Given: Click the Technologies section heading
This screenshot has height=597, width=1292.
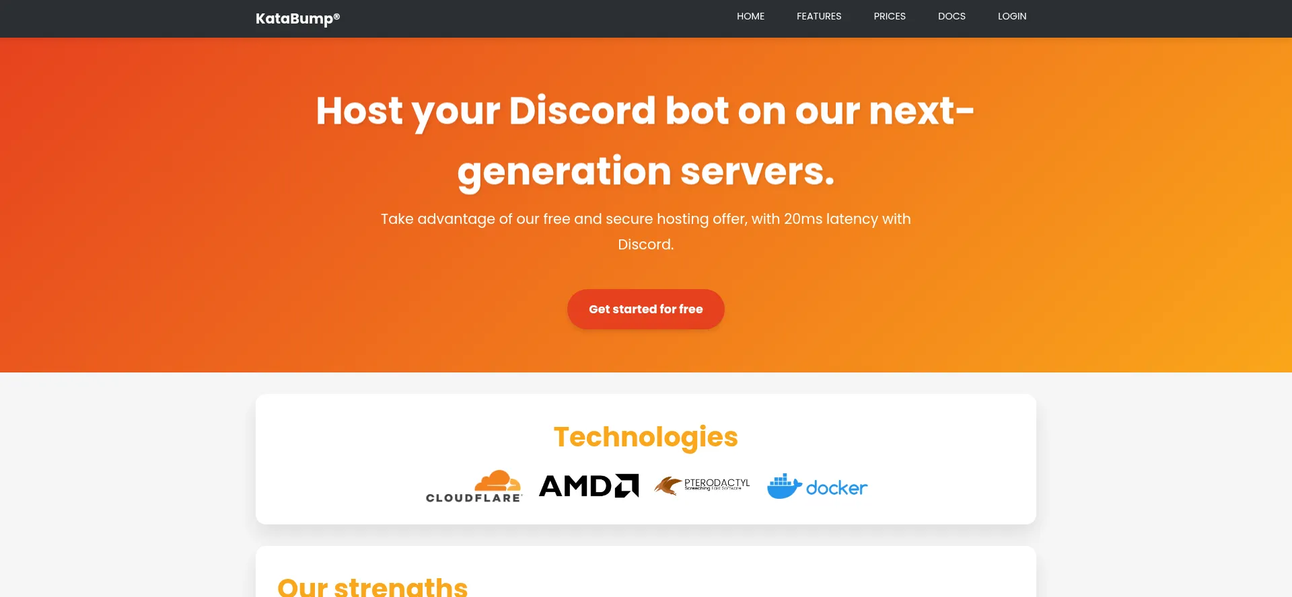Looking at the screenshot, I should (646, 437).
